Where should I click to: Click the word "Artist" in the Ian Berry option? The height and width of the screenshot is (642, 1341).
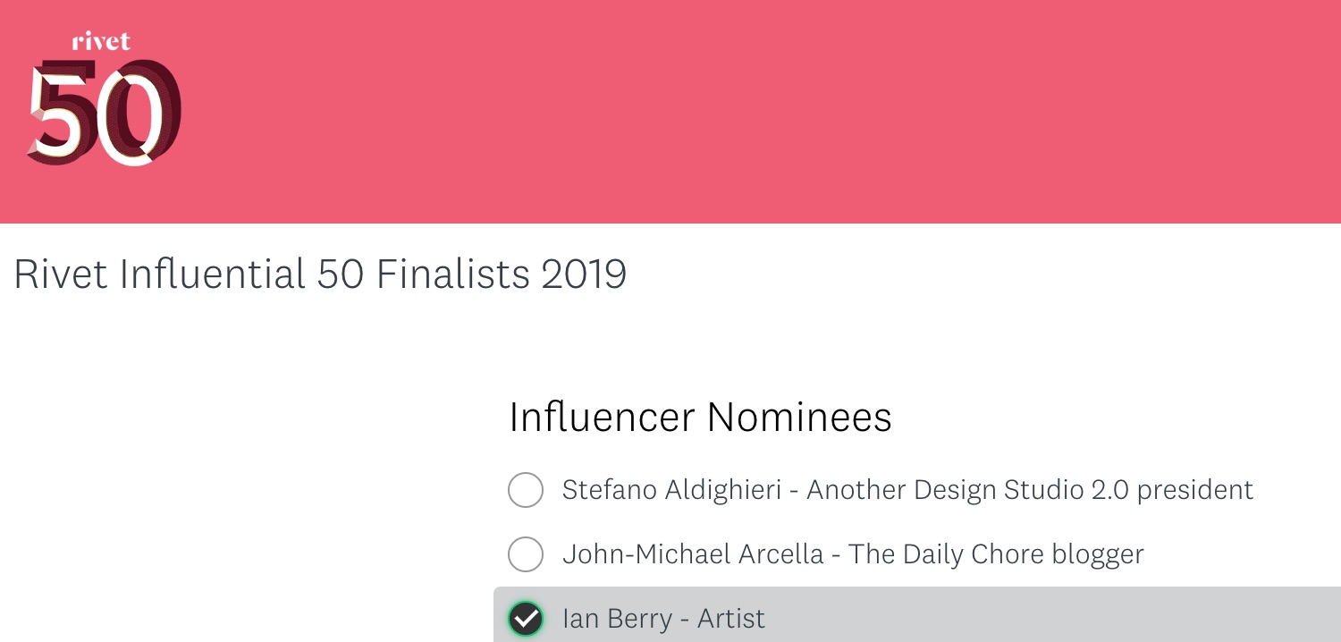click(731, 619)
